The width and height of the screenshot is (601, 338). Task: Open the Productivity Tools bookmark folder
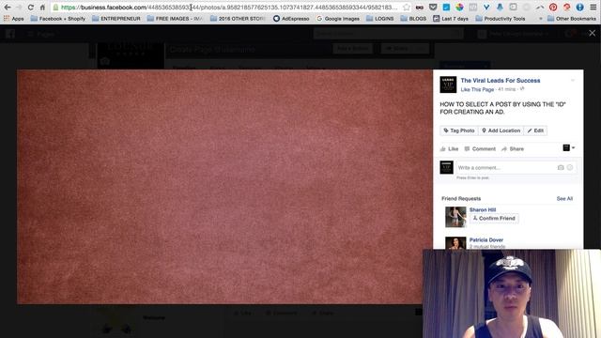click(x=501, y=19)
